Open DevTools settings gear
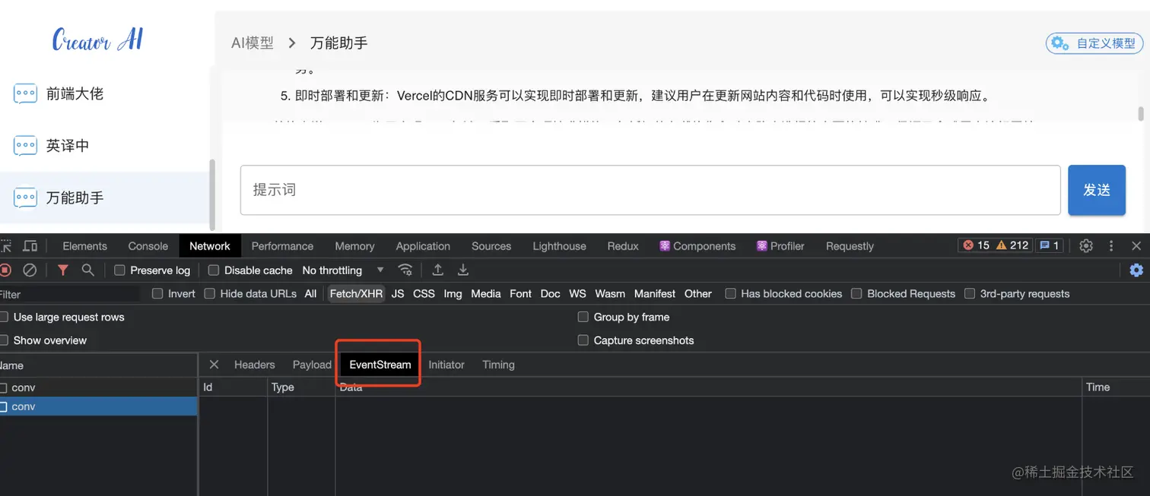 (1085, 245)
